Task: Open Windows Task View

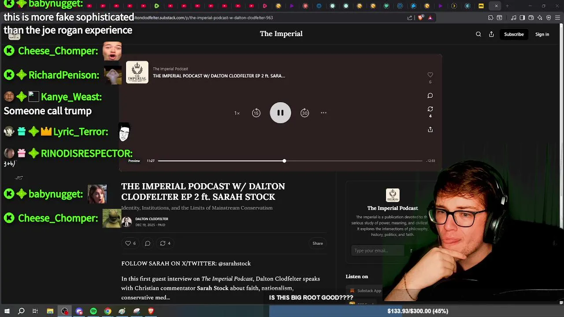Action: point(35,311)
